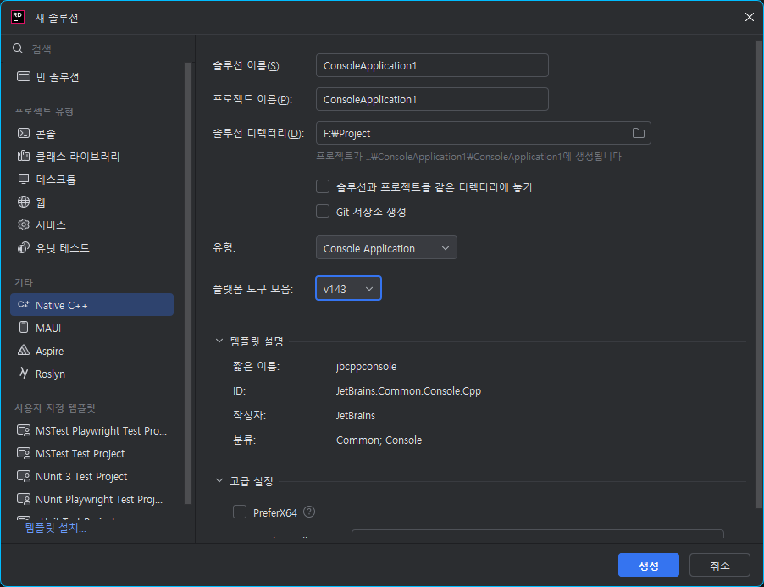Click the desktop project type icon
The height and width of the screenshot is (587, 764).
click(24, 179)
